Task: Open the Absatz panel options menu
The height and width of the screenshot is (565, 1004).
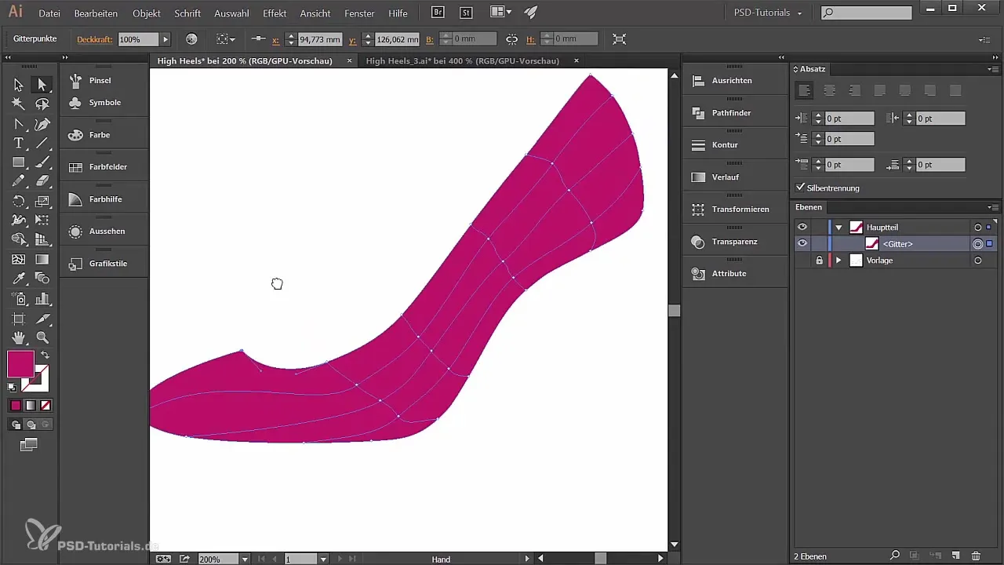Action: (993, 69)
